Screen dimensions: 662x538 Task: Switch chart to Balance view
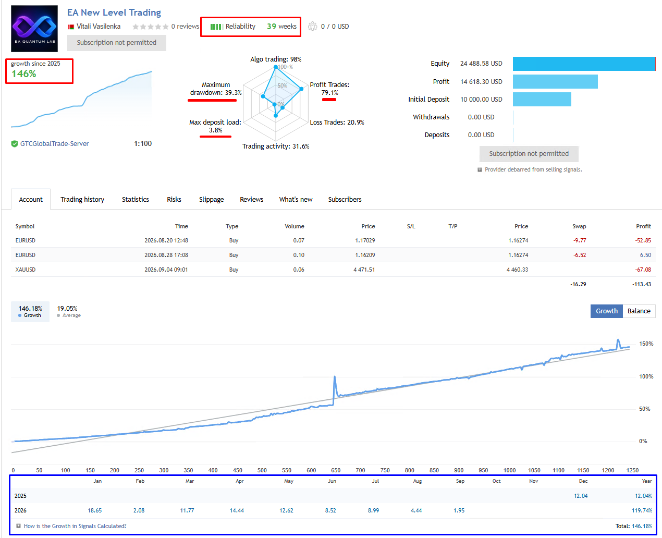pyautogui.click(x=639, y=311)
